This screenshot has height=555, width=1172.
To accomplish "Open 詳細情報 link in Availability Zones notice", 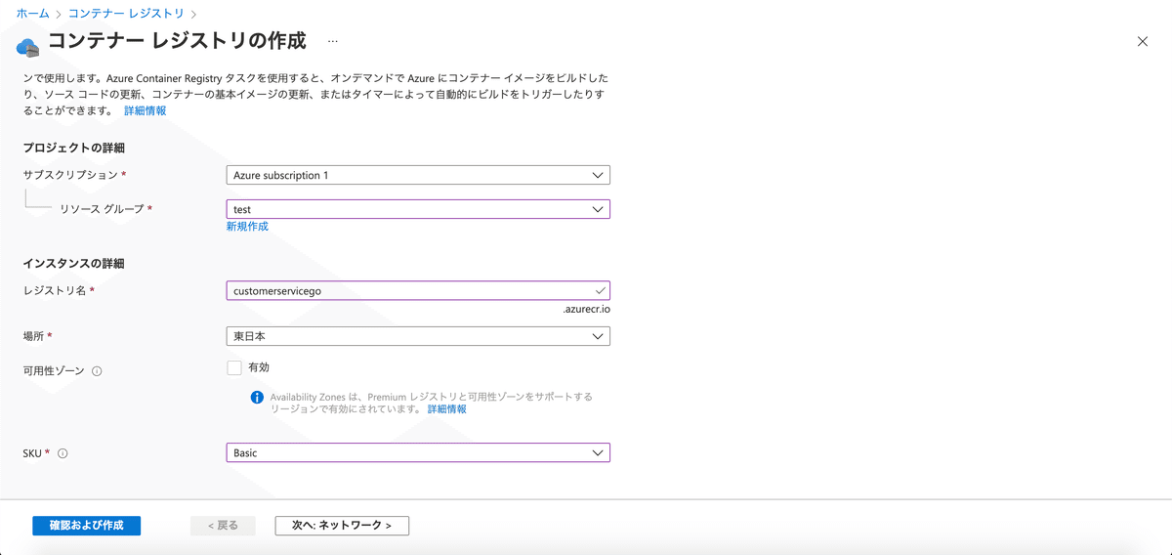I will click(447, 408).
